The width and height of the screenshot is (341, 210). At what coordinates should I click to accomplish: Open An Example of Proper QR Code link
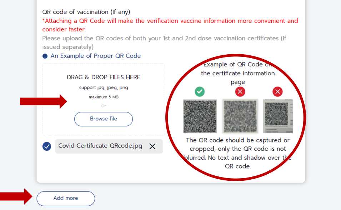pyautogui.click(x=96, y=56)
